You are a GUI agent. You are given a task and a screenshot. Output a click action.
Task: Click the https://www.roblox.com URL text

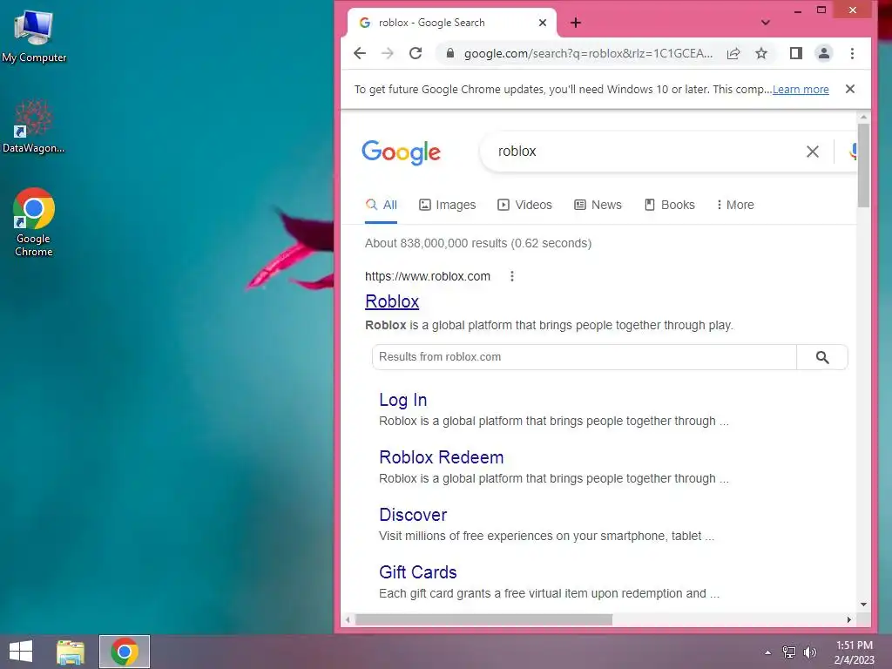(x=428, y=276)
